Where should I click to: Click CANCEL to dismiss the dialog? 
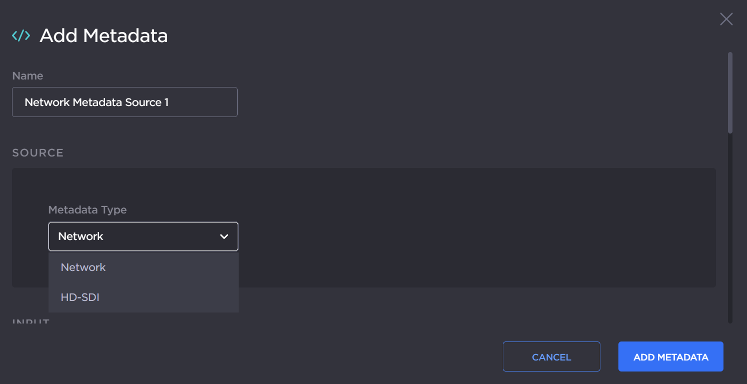(551, 356)
